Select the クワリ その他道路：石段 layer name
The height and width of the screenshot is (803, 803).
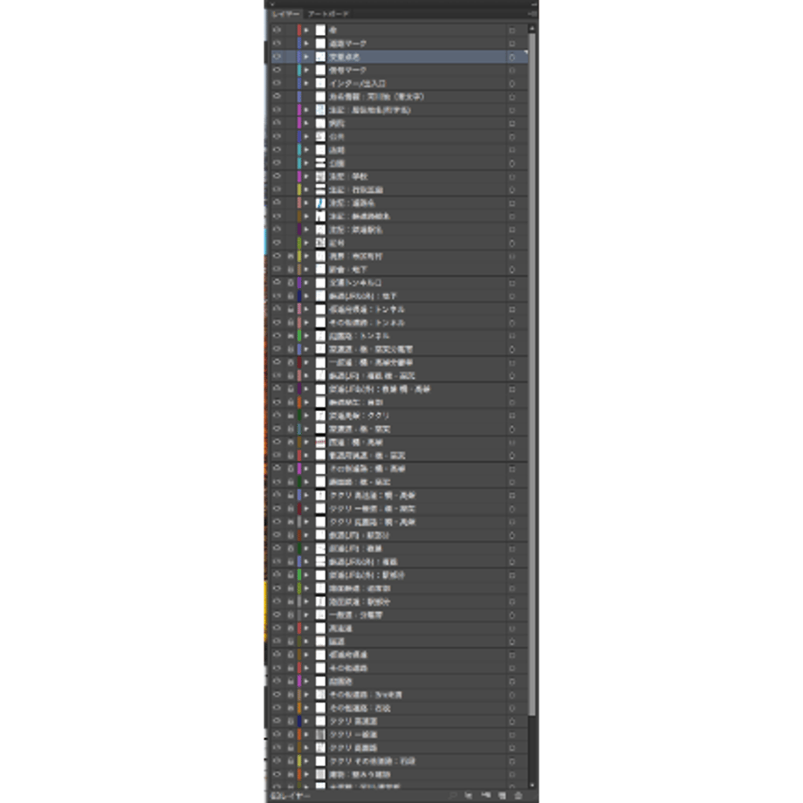point(373,761)
